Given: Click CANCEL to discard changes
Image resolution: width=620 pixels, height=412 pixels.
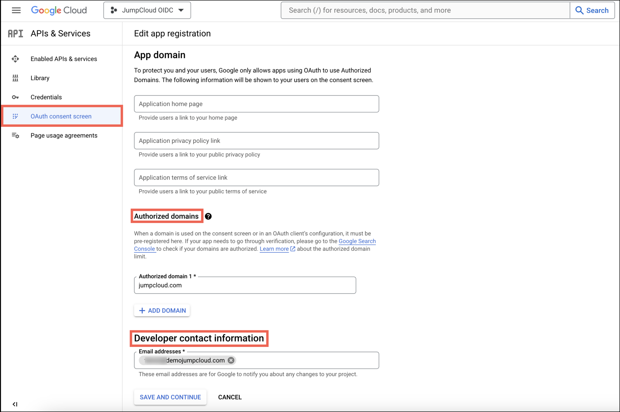Looking at the screenshot, I should click(x=229, y=397).
